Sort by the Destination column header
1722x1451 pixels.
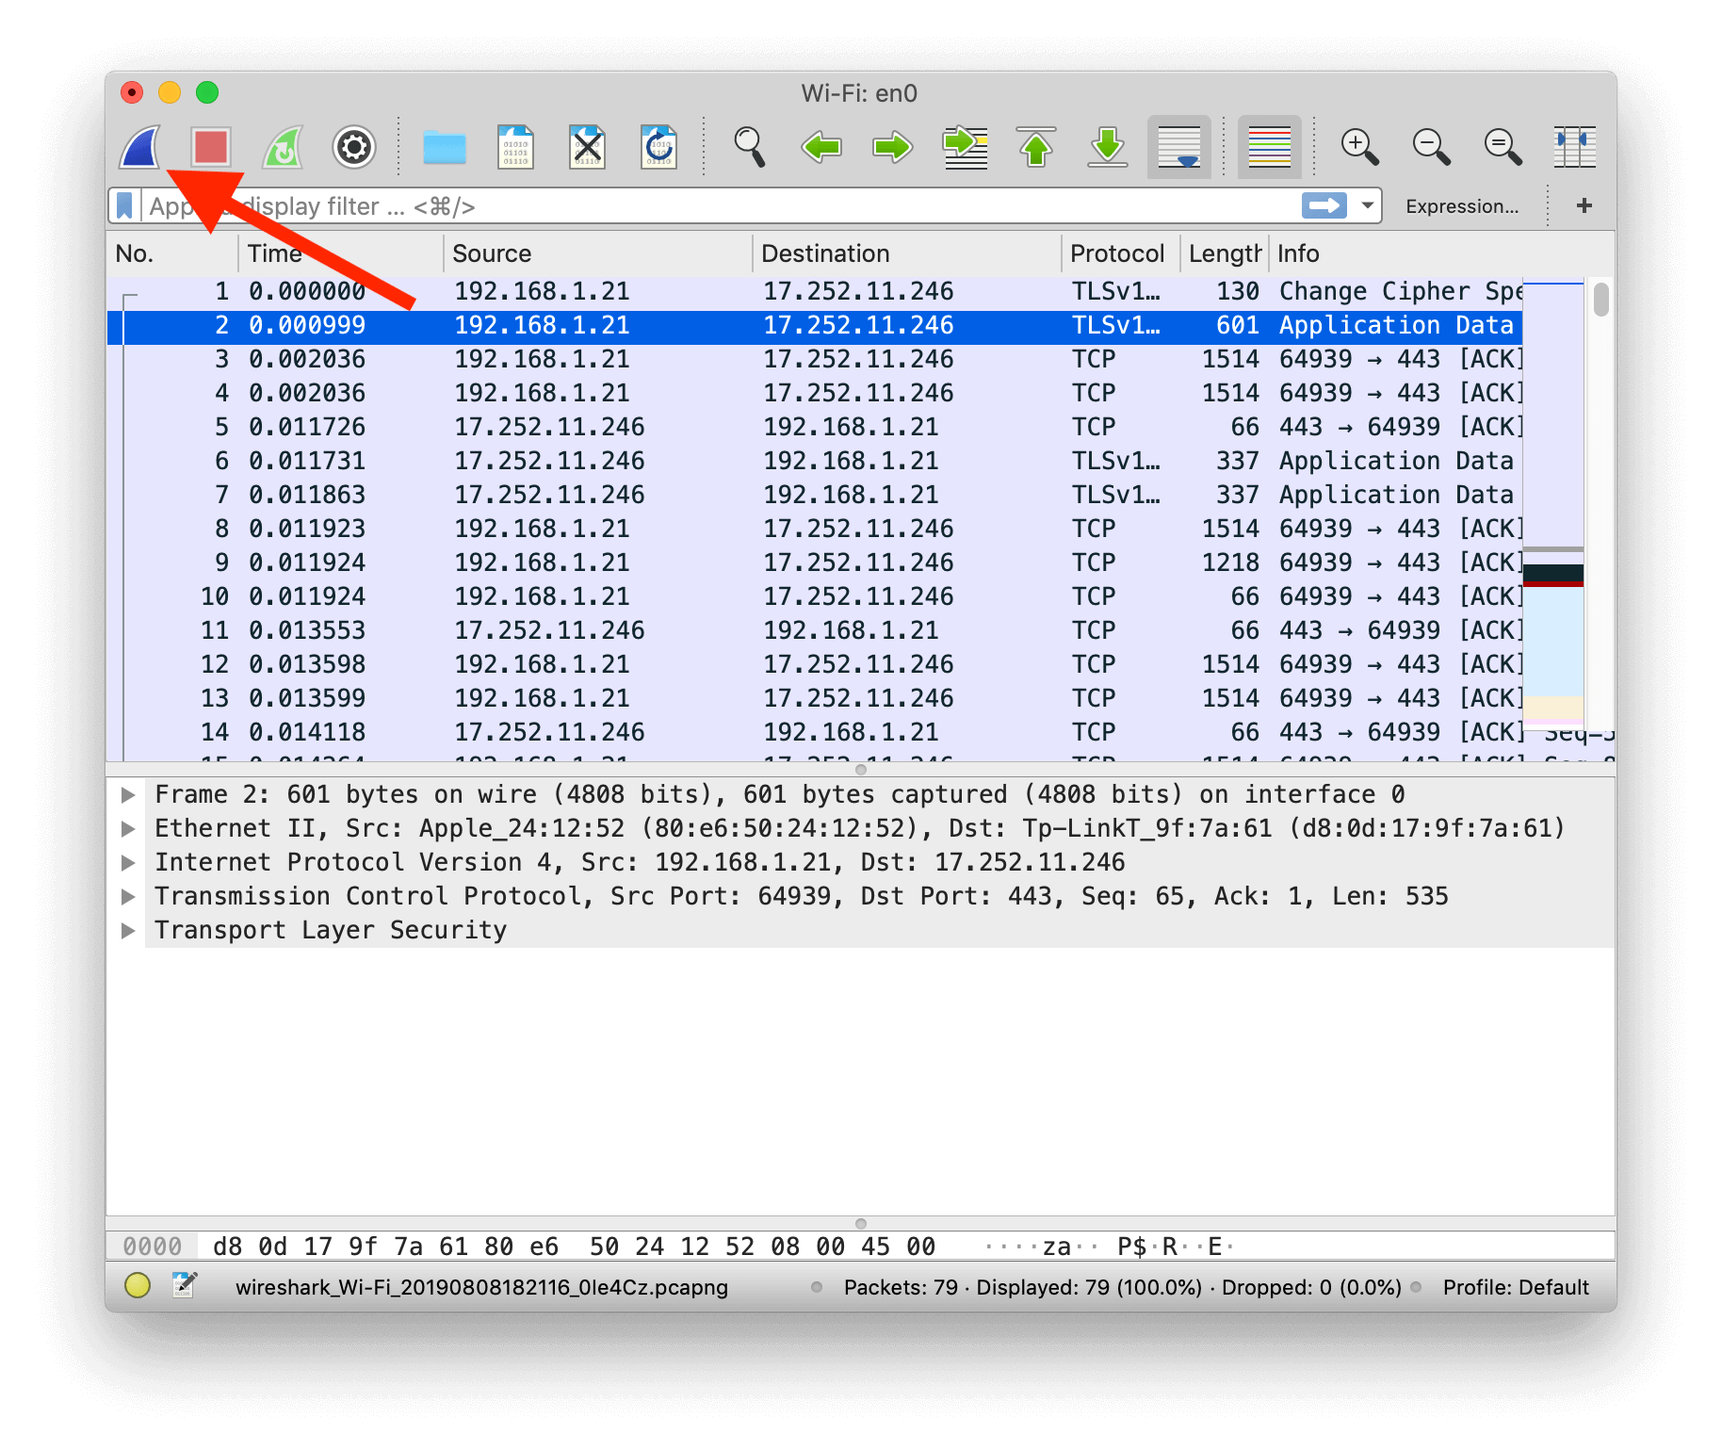906,253
